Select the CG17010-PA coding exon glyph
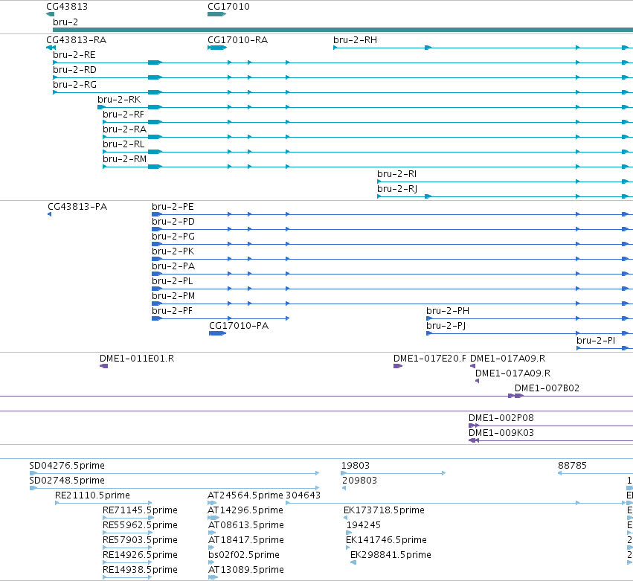Image resolution: width=633 pixels, height=581 pixels. 218,333
